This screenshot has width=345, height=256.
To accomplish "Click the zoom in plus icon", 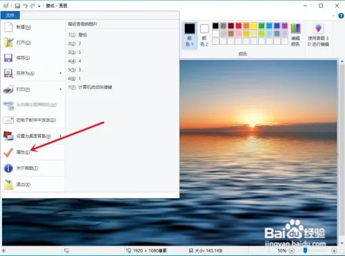I will coord(334,250).
